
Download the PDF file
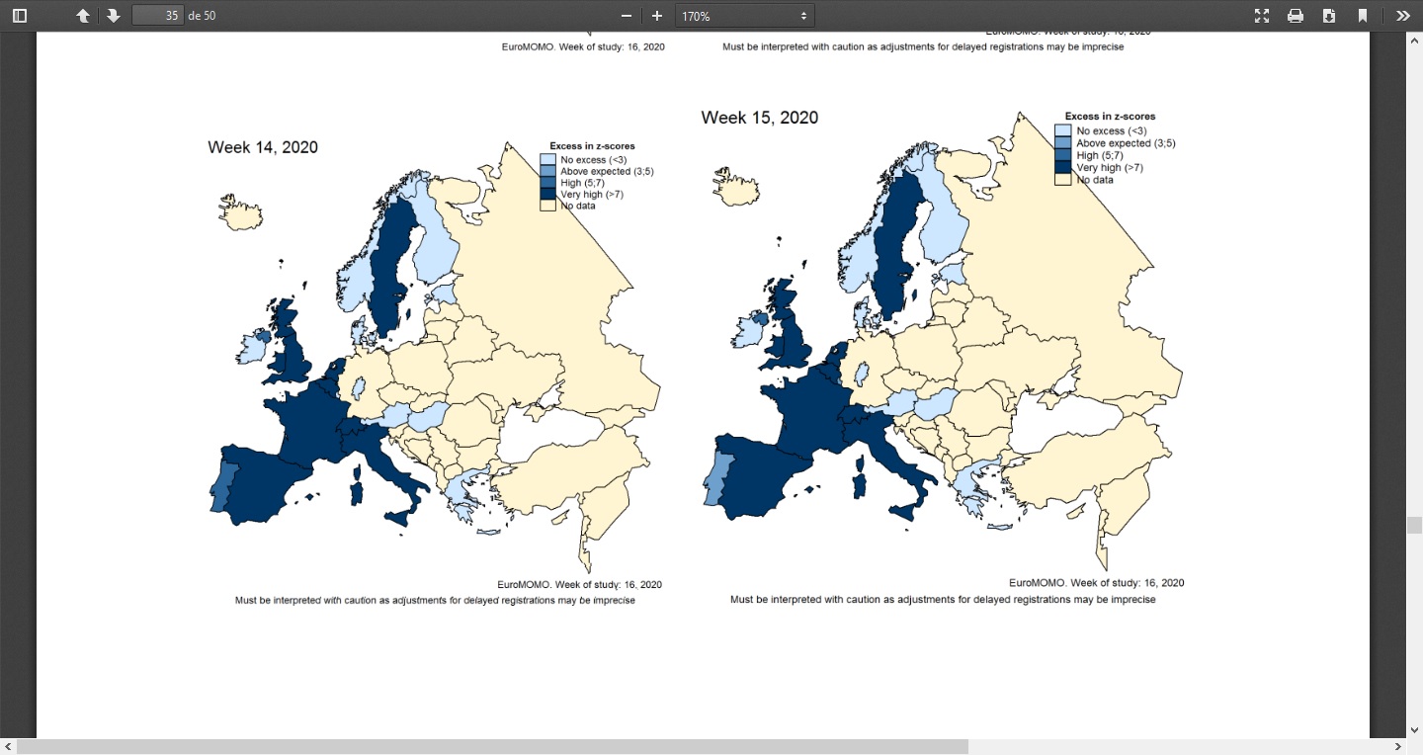[1329, 16]
